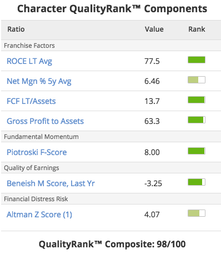This screenshot has height=254, width=221.
Task: Open the FCF LT/Assets ratio link
Action: pyautogui.click(x=31, y=101)
